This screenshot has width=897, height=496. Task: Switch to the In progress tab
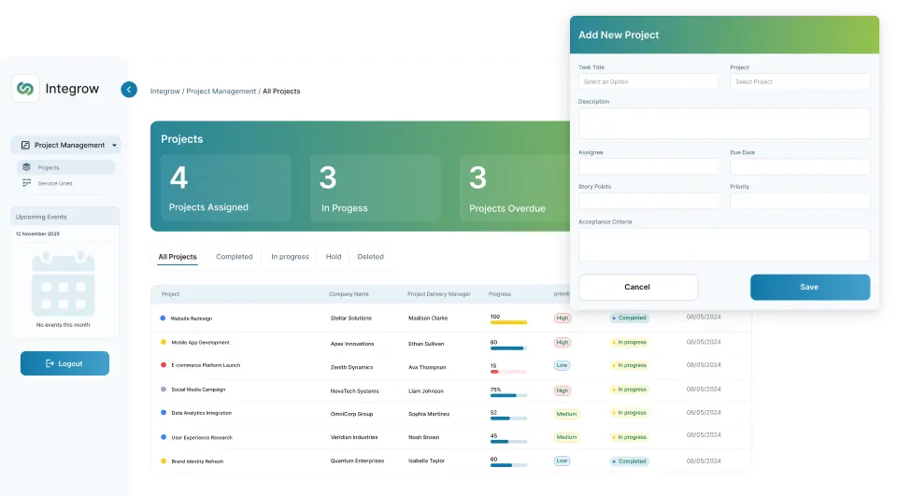pos(290,257)
